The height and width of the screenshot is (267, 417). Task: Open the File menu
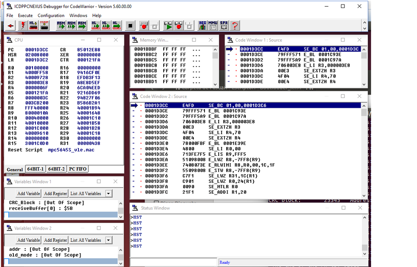click(x=10, y=15)
